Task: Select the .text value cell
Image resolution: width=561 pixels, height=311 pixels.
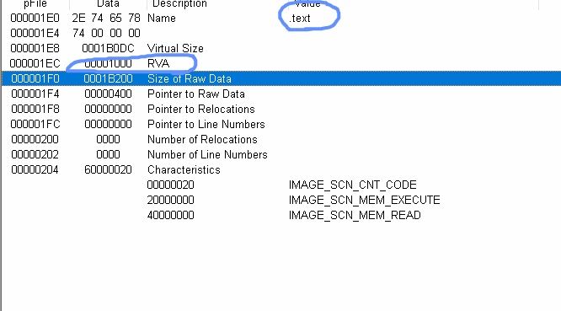Action: click(300, 19)
